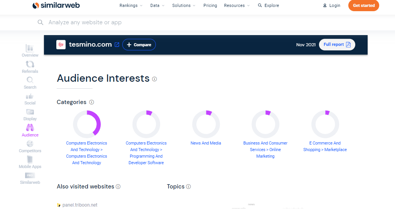
Task: Expand the Resources menu
Action: (x=237, y=5)
